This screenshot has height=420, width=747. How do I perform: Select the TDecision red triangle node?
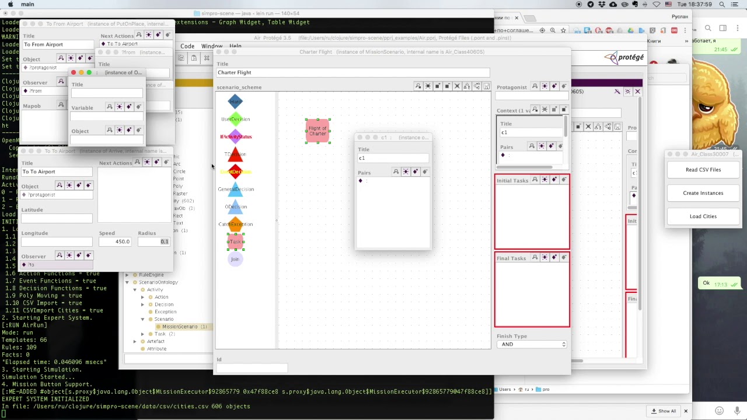(235, 154)
